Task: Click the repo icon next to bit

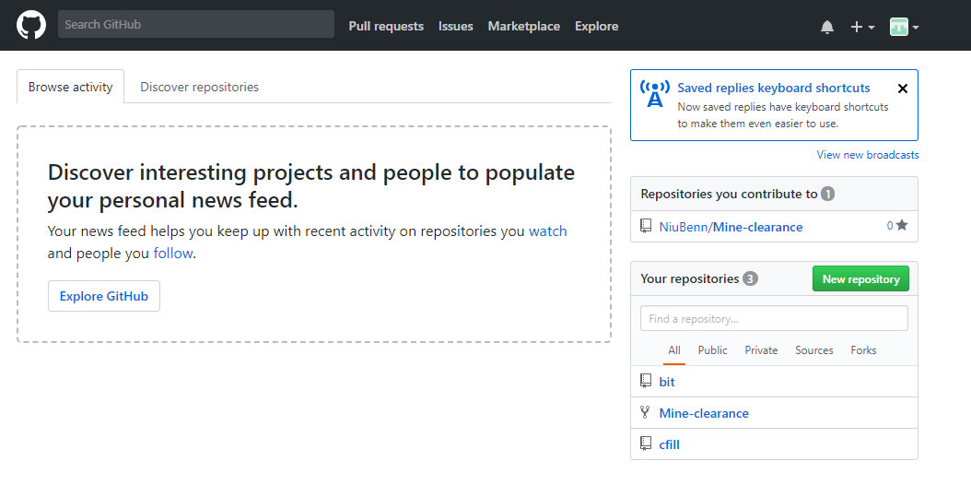Action: coord(646,381)
